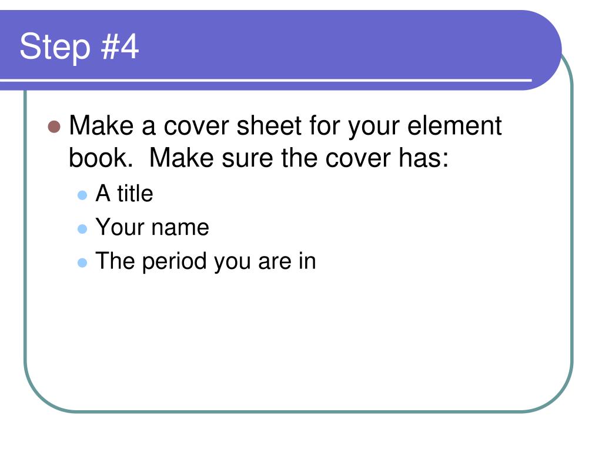Click the blue bullet beside "The period you are in"
The height and width of the screenshot is (452, 602).
coord(82,262)
